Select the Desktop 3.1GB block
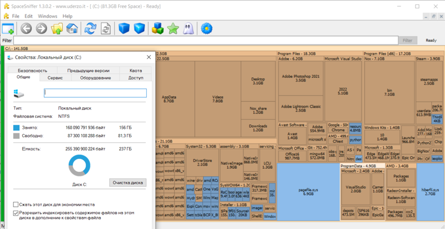Screen dimensions: 445x229 (x=258, y=81)
